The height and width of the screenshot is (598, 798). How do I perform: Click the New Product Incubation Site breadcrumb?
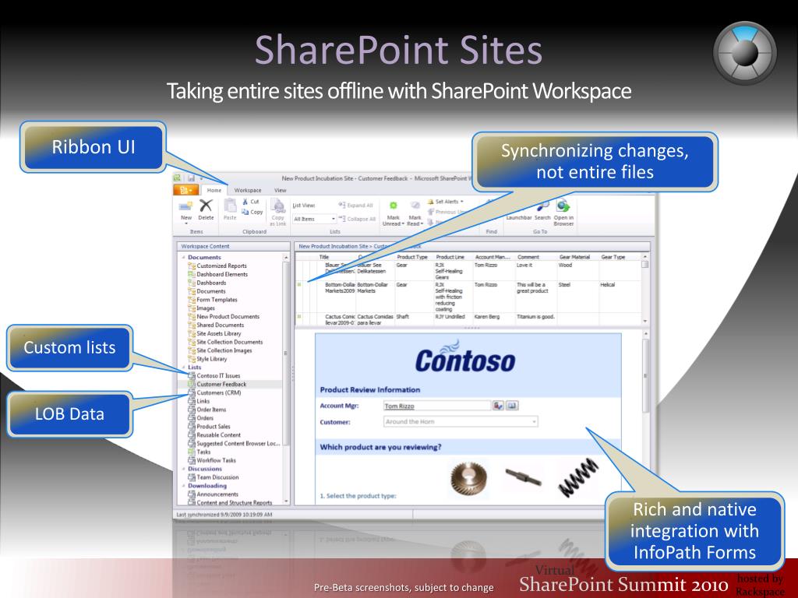[334, 246]
